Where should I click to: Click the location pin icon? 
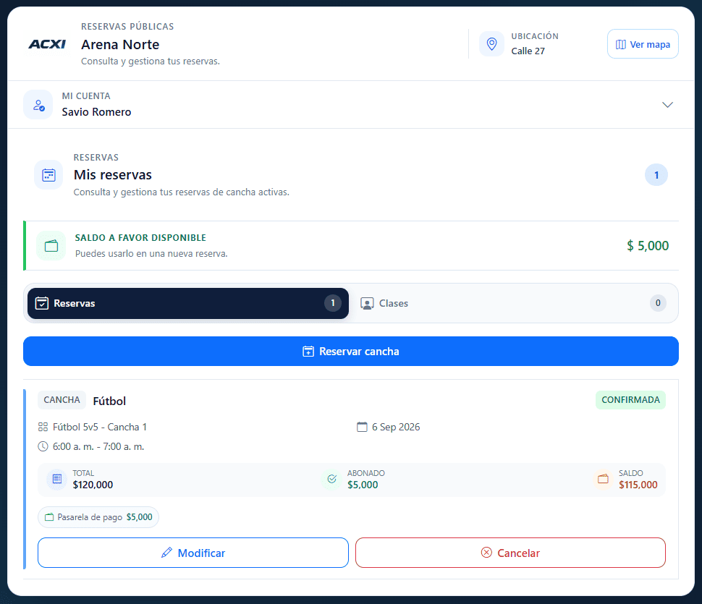(491, 44)
